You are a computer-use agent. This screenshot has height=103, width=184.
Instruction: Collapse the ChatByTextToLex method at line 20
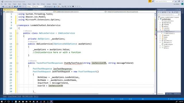[17, 63]
